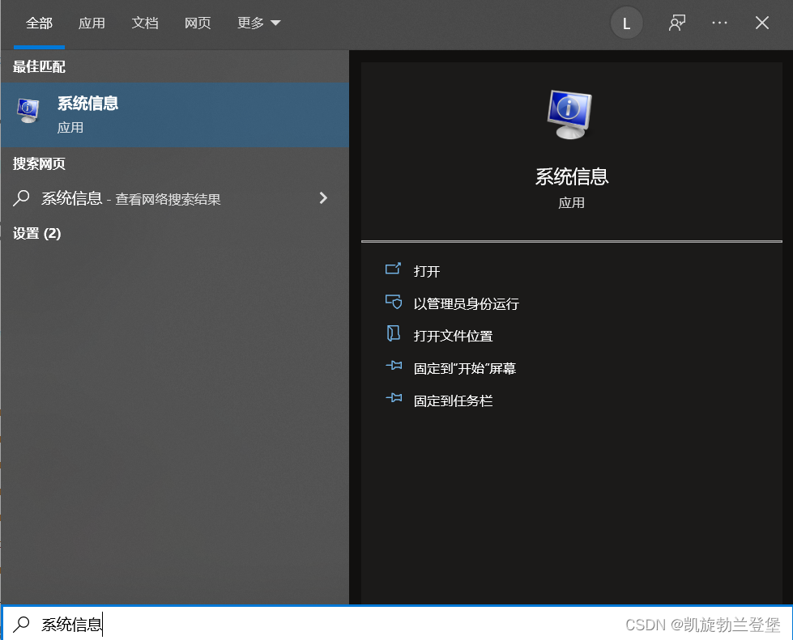Open the feedback person icon

coord(676,23)
